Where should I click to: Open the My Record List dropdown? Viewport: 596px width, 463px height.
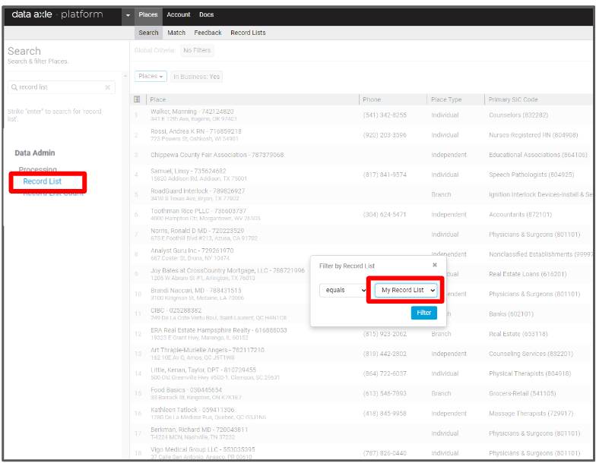pyautogui.click(x=408, y=291)
